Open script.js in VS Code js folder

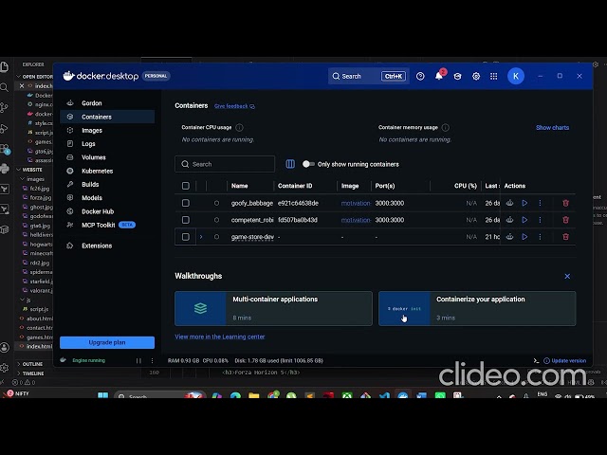click(37, 309)
